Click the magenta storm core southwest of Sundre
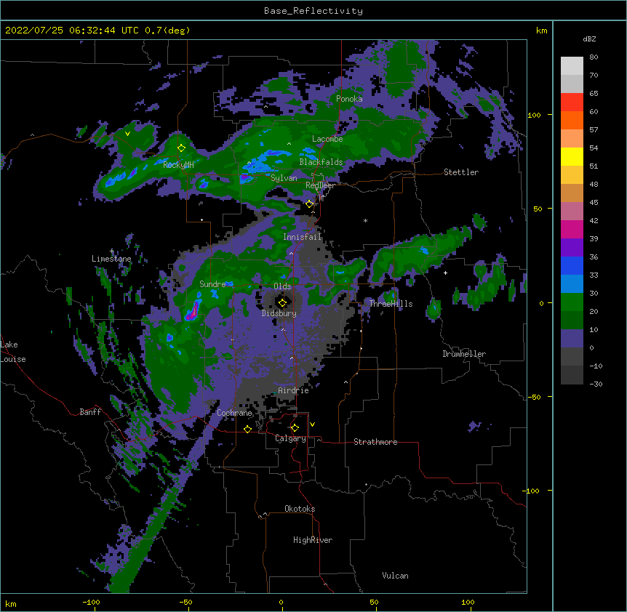 (193, 311)
